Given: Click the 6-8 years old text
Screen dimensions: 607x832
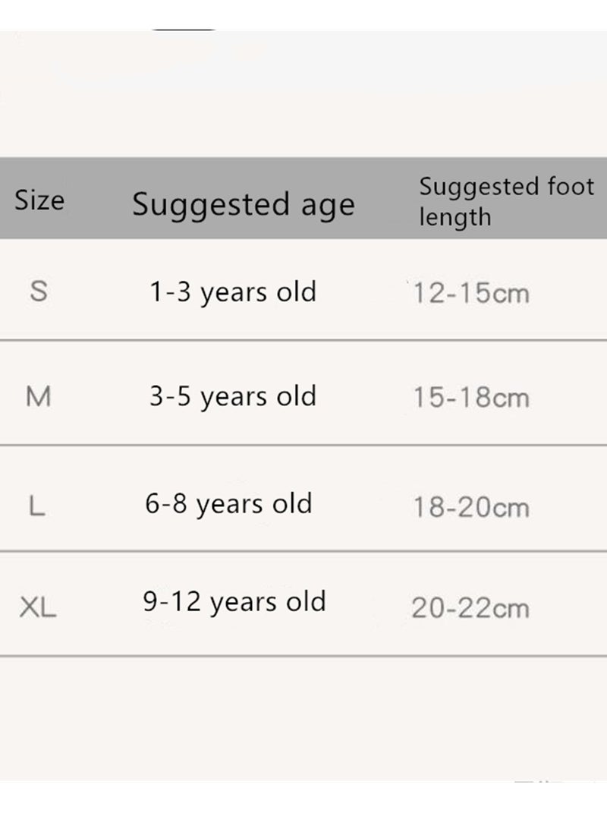Looking at the screenshot, I should click(228, 505).
